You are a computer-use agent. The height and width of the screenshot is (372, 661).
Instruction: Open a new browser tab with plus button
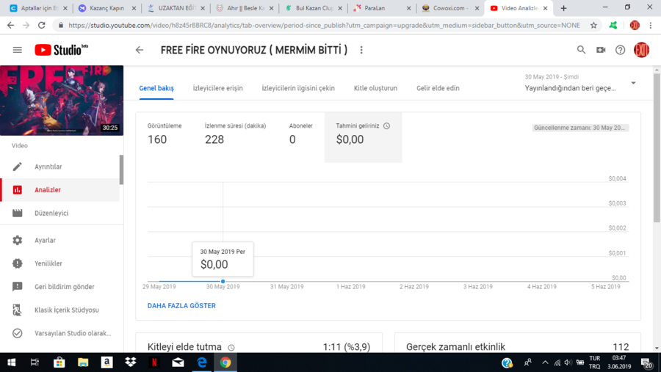[x=563, y=8]
